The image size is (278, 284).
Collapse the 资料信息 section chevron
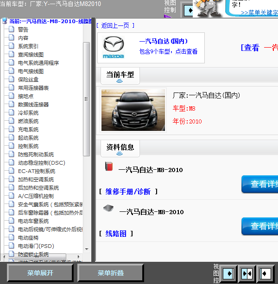coord(120,154)
